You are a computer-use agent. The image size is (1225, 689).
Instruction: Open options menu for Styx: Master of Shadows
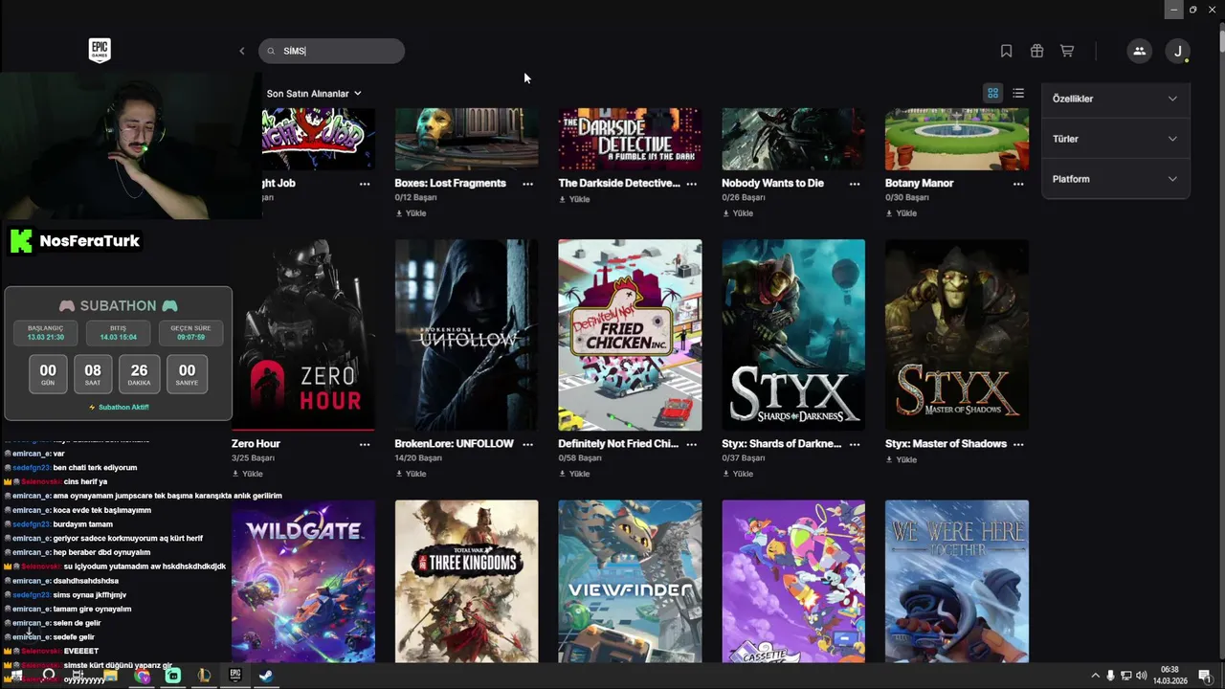[1018, 444]
